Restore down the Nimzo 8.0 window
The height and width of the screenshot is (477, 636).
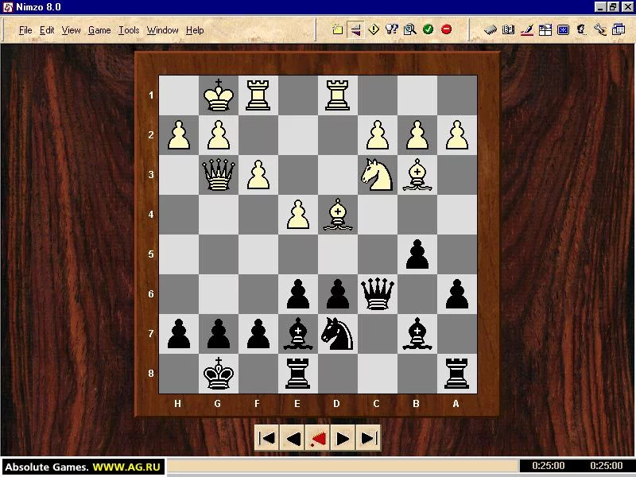point(613,7)
